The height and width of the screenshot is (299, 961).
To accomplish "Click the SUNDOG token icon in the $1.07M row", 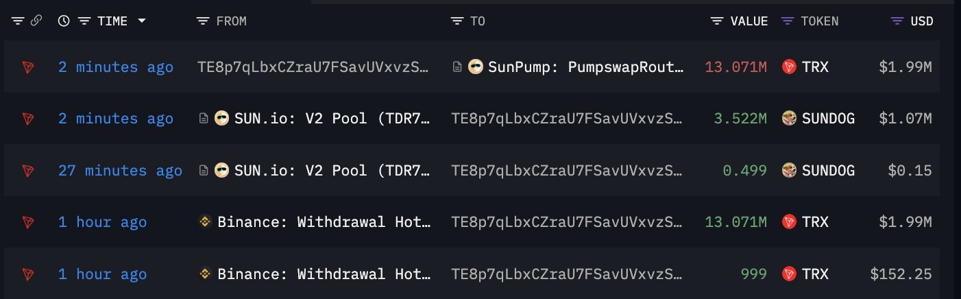I will pos(790,119).
